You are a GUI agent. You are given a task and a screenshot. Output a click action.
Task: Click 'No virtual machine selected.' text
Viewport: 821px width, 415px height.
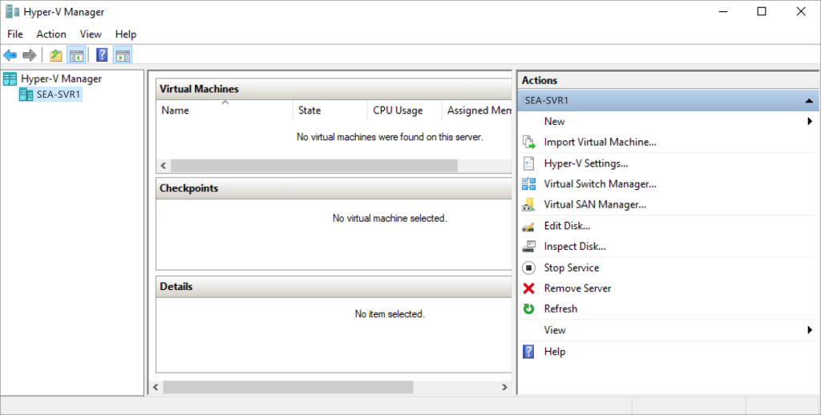tap(390, 218)
